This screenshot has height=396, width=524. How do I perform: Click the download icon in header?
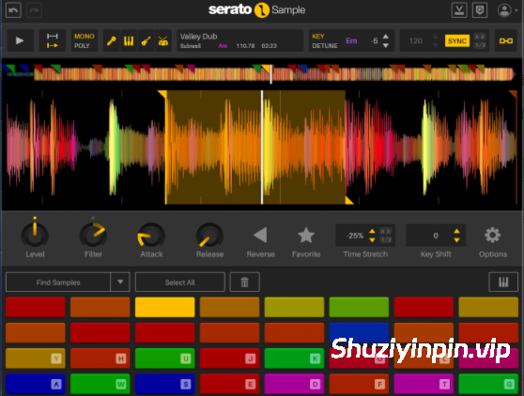pyautogui.click(x=459, y=10)
